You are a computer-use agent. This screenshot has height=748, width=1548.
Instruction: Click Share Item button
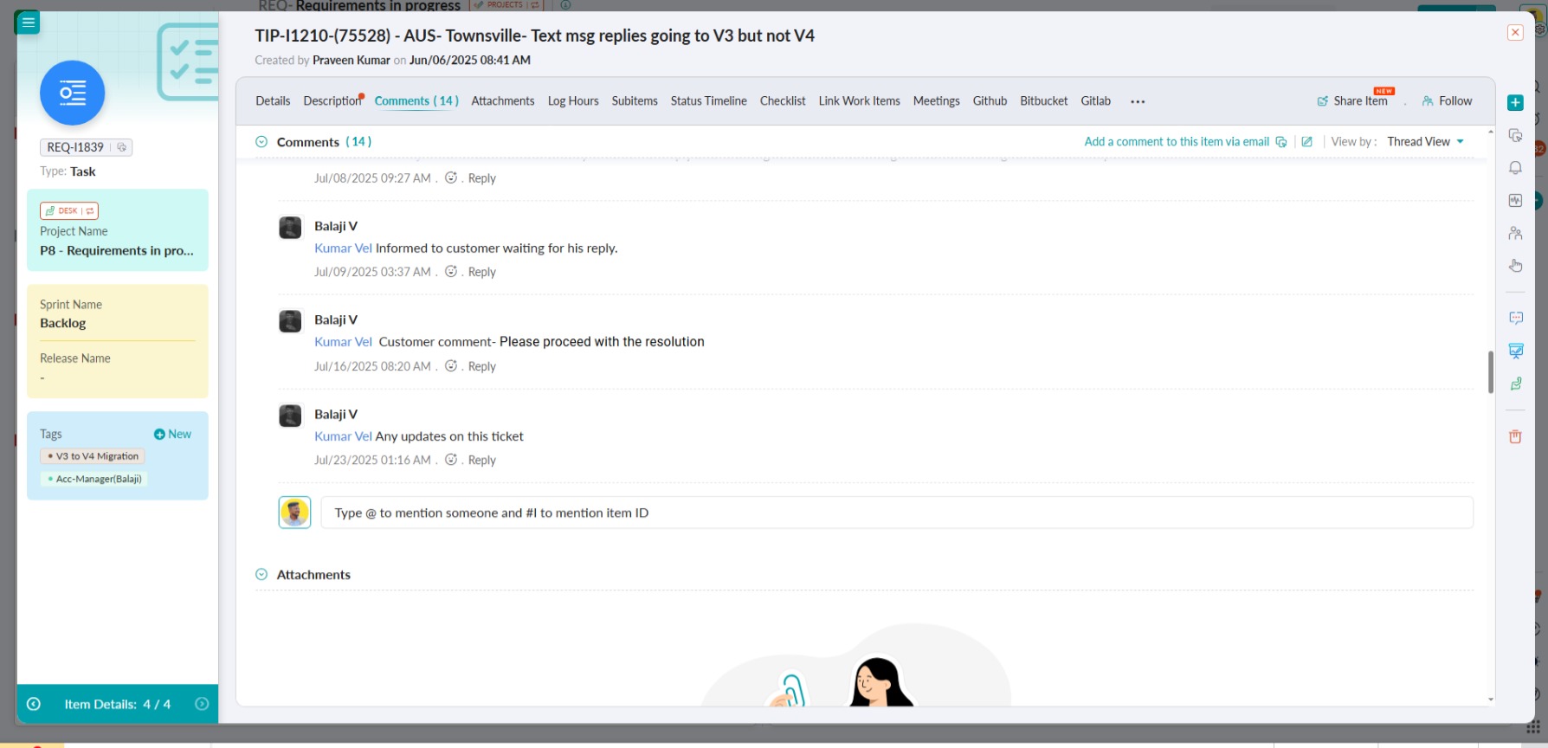click(1352, 101)
